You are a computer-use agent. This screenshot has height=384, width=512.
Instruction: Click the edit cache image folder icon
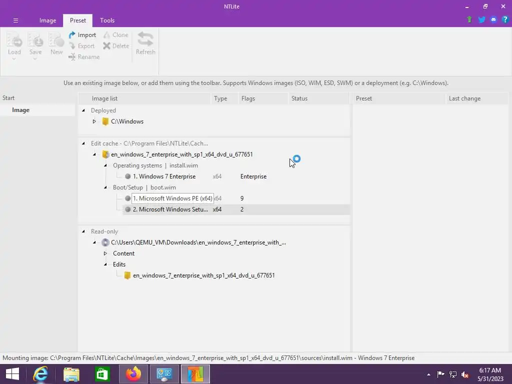[x=105, y=154]
